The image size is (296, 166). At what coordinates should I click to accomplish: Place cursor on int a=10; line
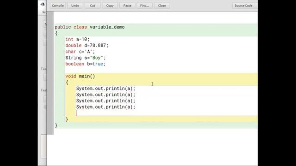click(77, 39)
